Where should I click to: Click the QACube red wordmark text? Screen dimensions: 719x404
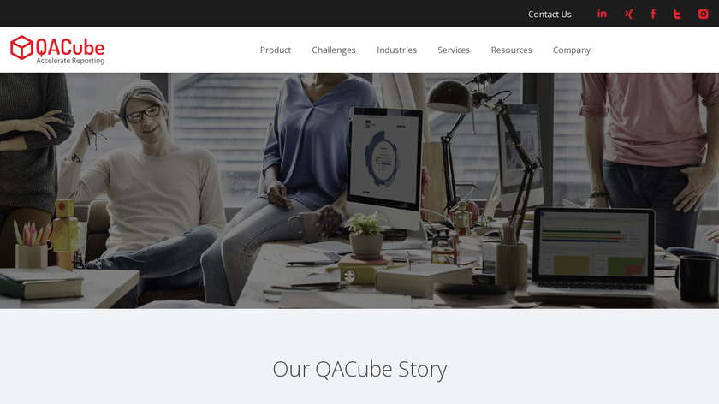coord(70,47)
